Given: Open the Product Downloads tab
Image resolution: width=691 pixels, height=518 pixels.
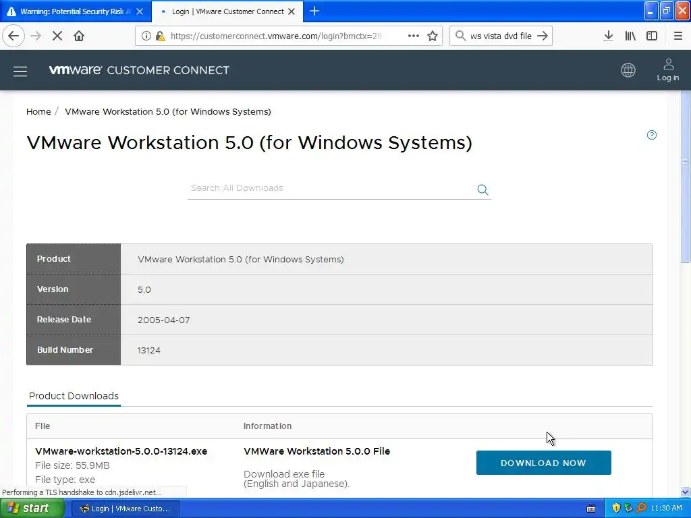Looking at the screenshot, I should [74, 396].
